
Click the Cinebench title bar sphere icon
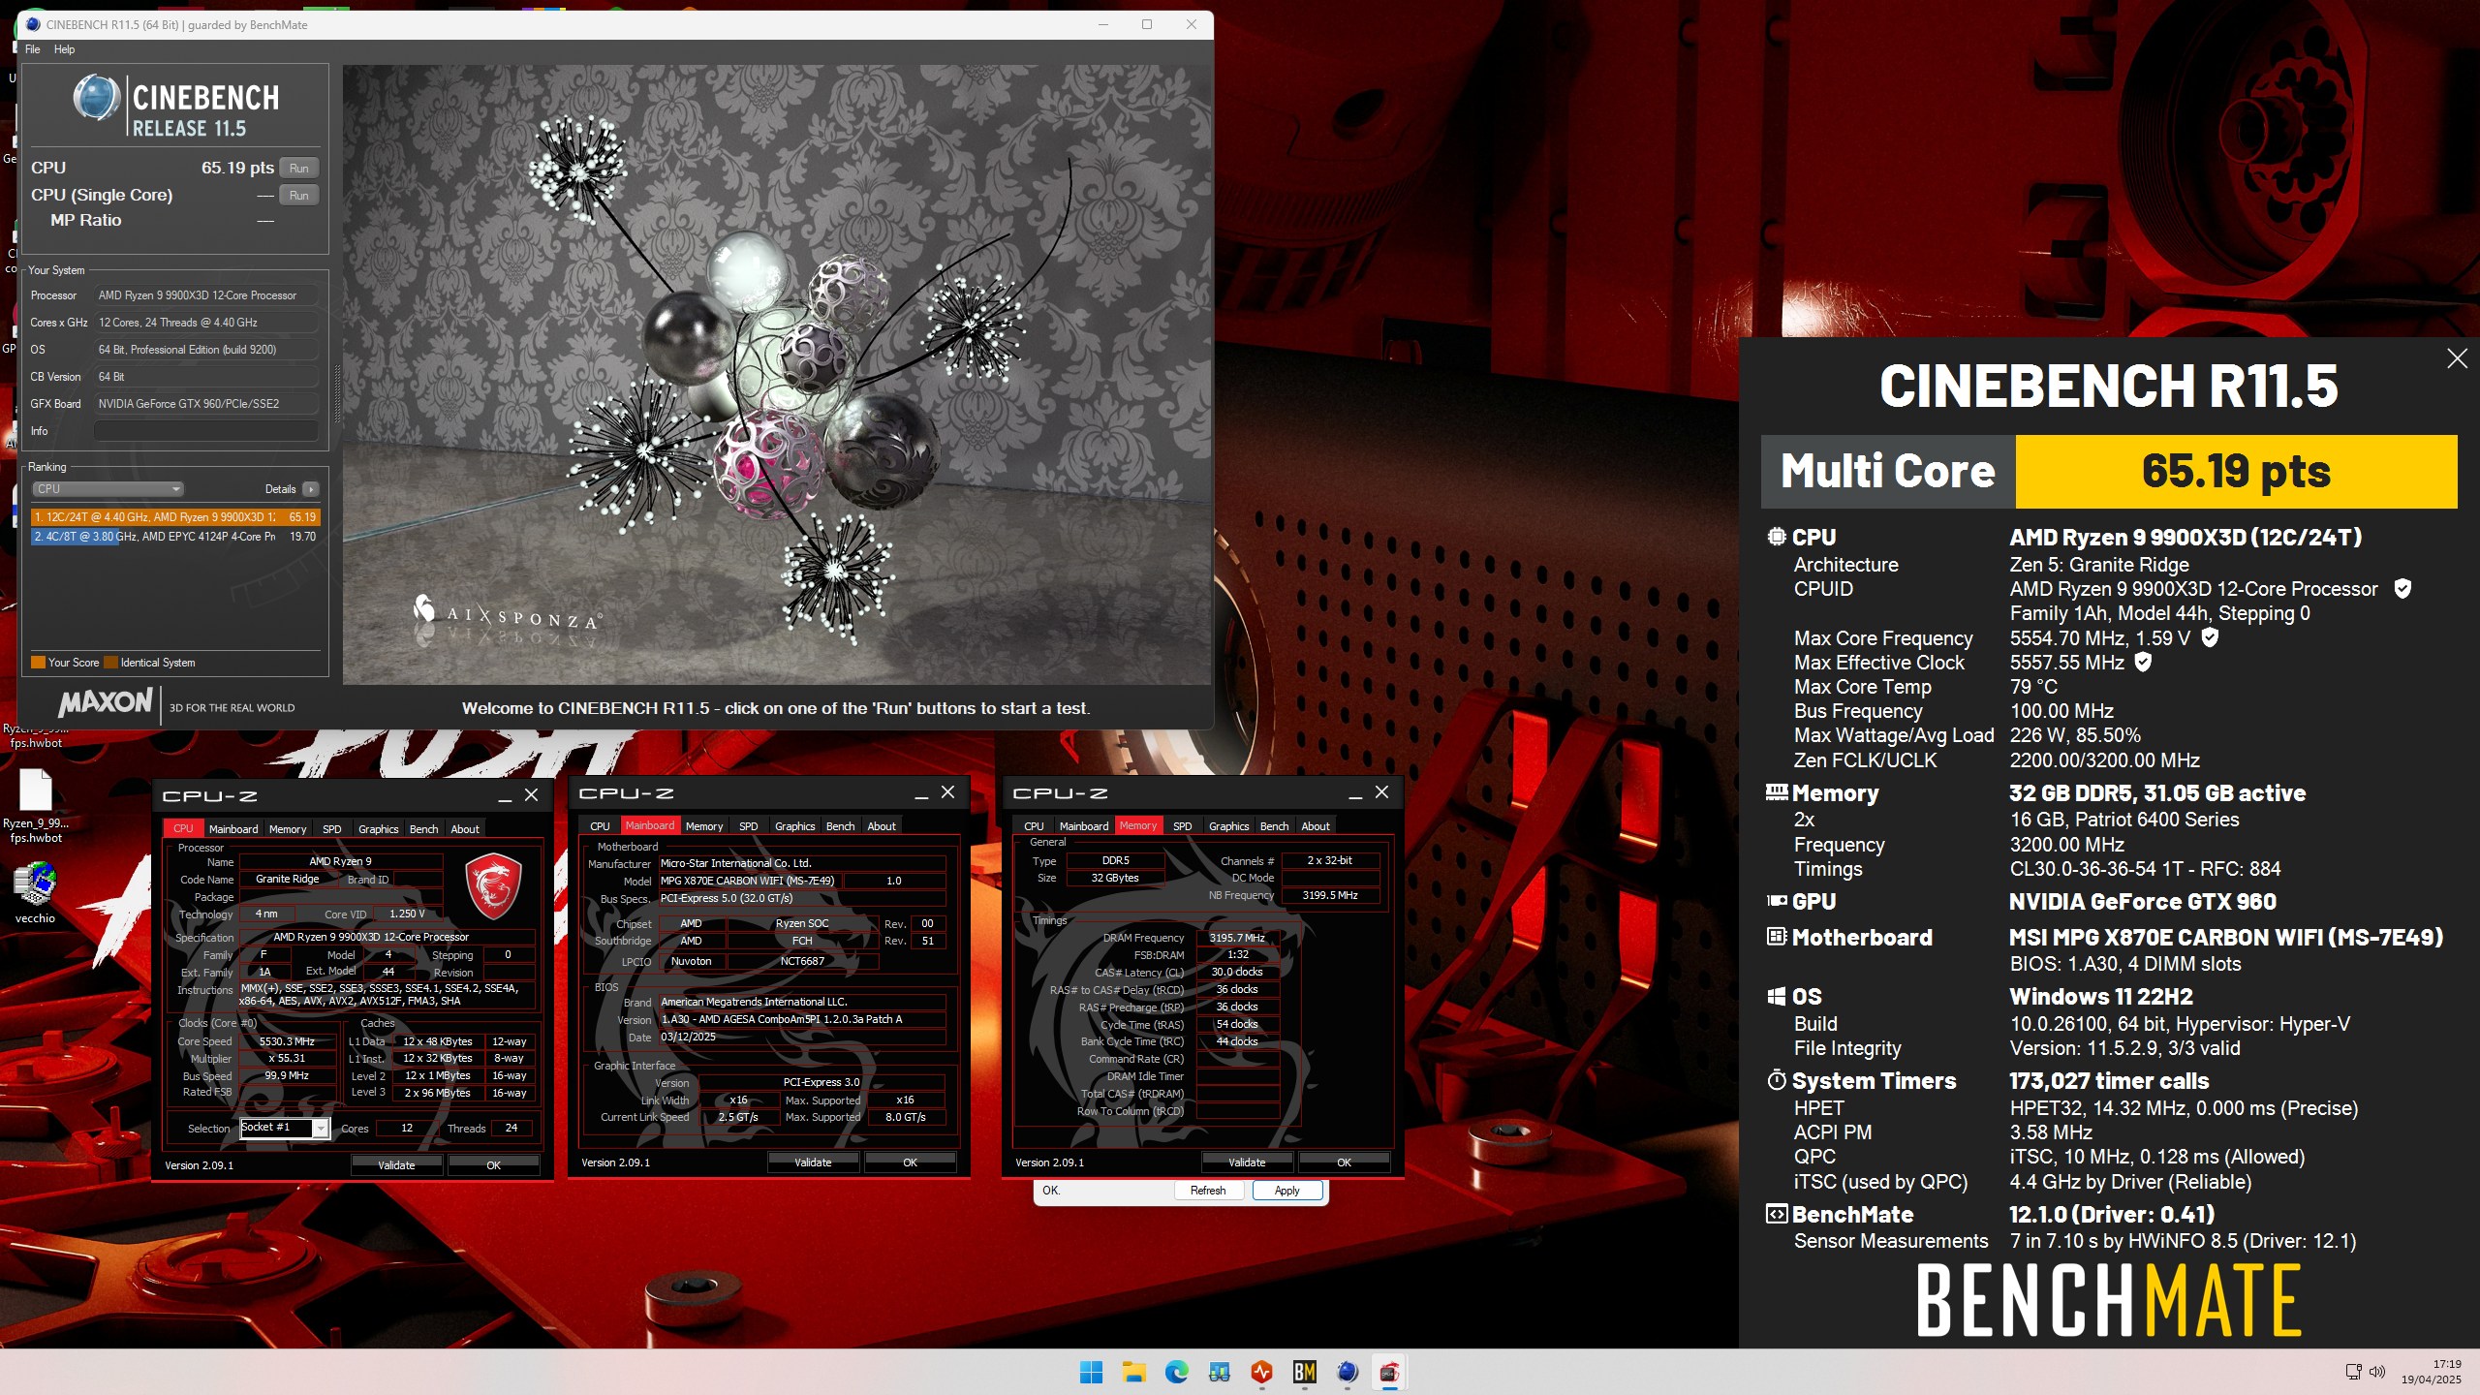point(32,24)
